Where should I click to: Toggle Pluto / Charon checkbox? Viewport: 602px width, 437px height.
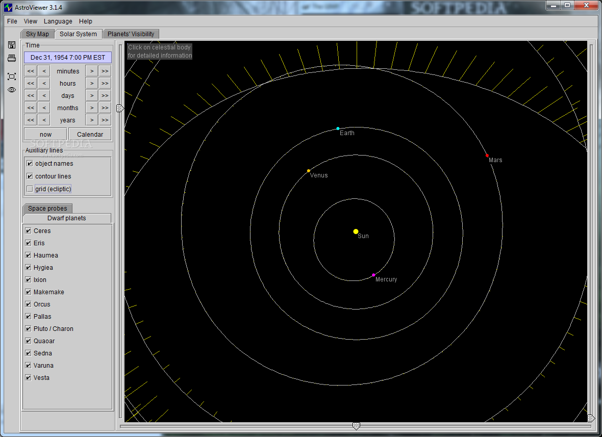pyautogui.click(x=28, y=329)
